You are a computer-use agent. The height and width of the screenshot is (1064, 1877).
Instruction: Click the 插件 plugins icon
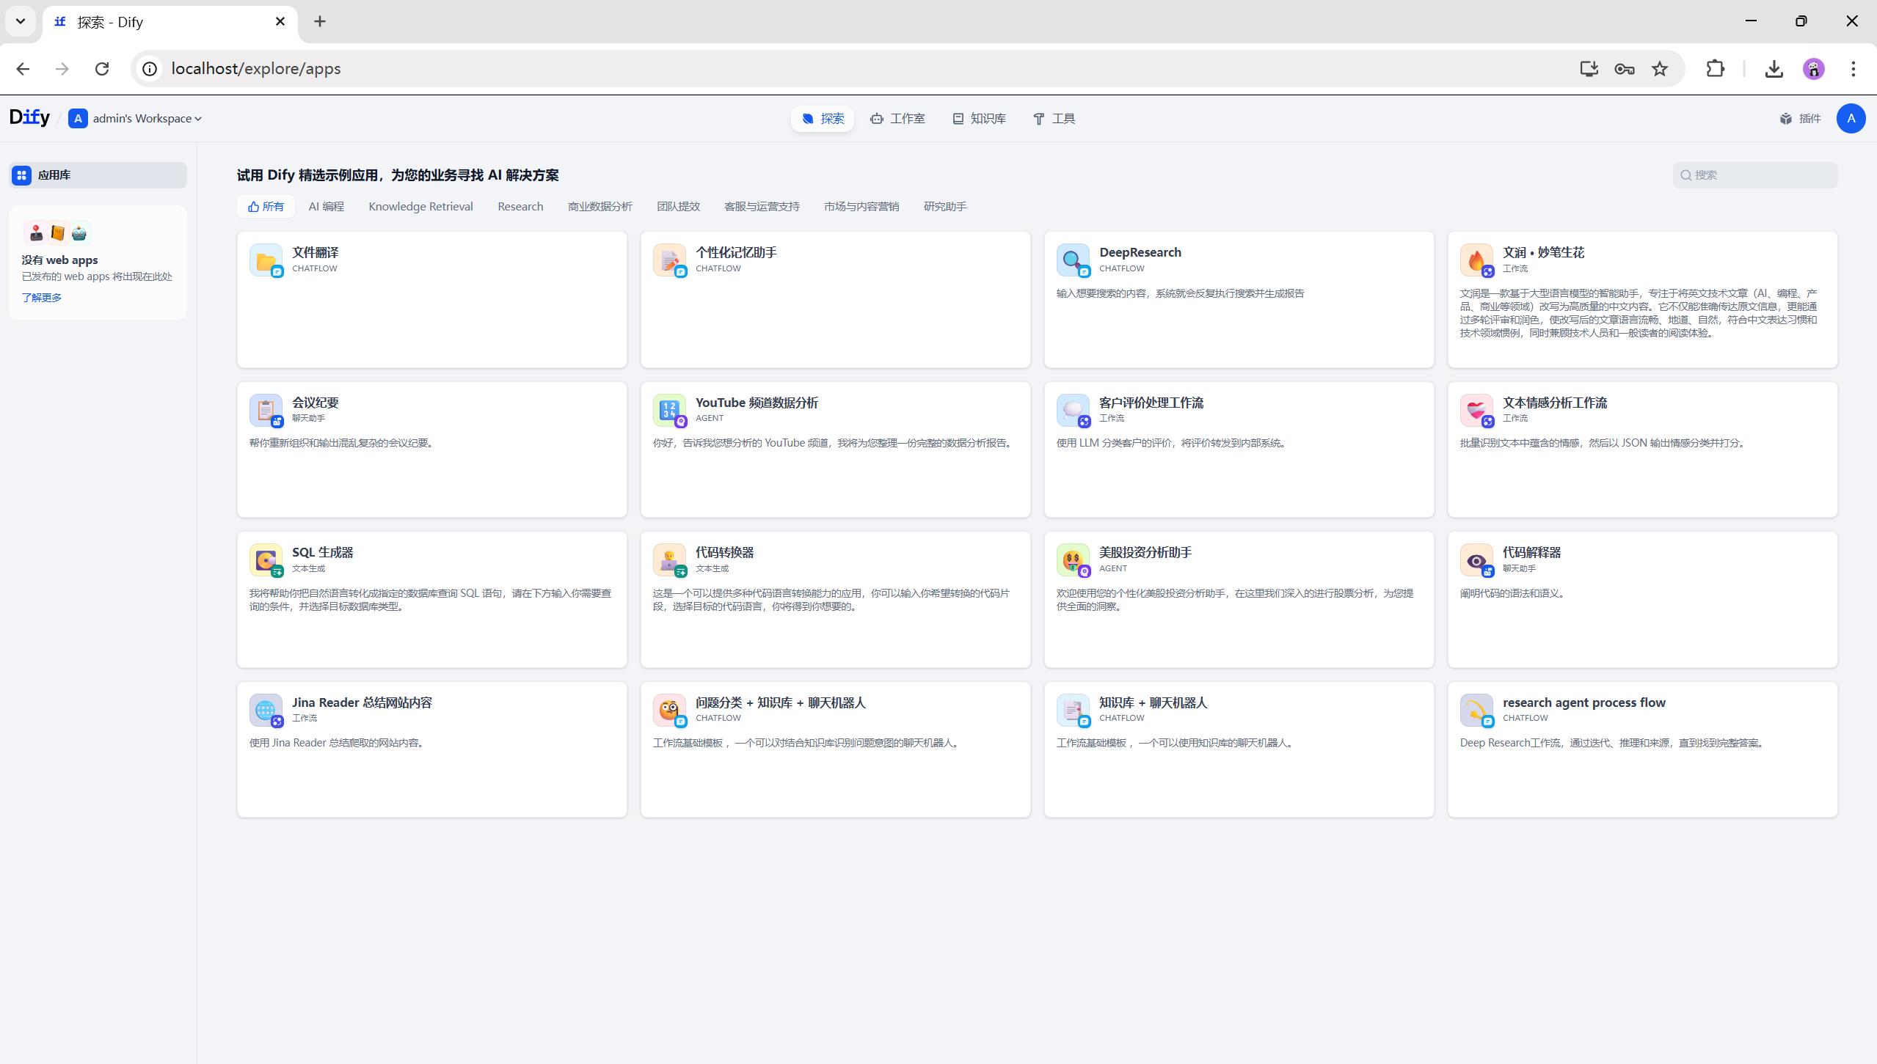pyautogui.click(x=1785, y=119)
